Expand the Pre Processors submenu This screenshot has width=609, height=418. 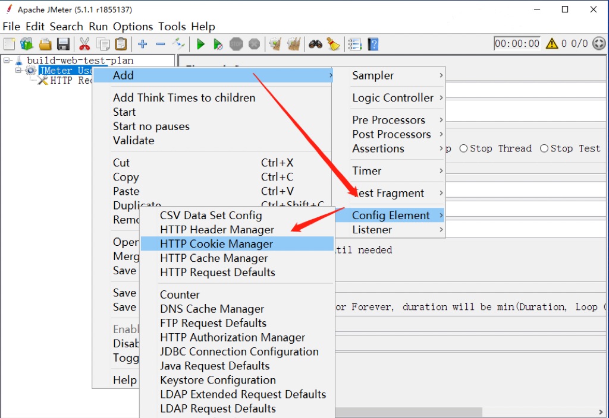coord(398,120)
